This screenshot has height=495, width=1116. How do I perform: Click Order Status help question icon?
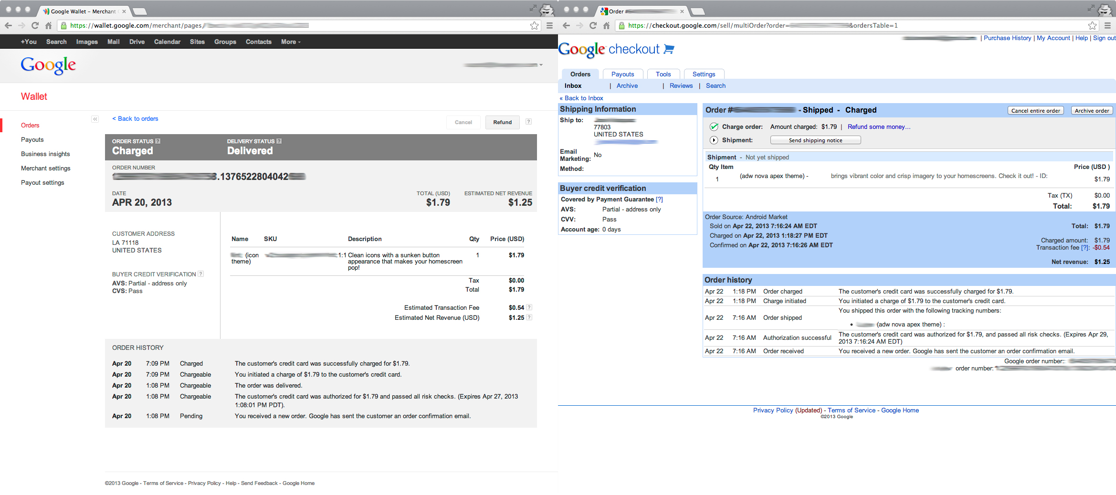point(158,141)
